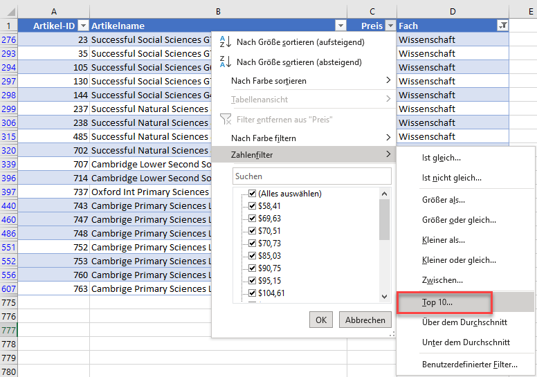Choose Zwischen... filter option
Image resolution: width=537 pixels, height=377 pixels.
[466, 280]
